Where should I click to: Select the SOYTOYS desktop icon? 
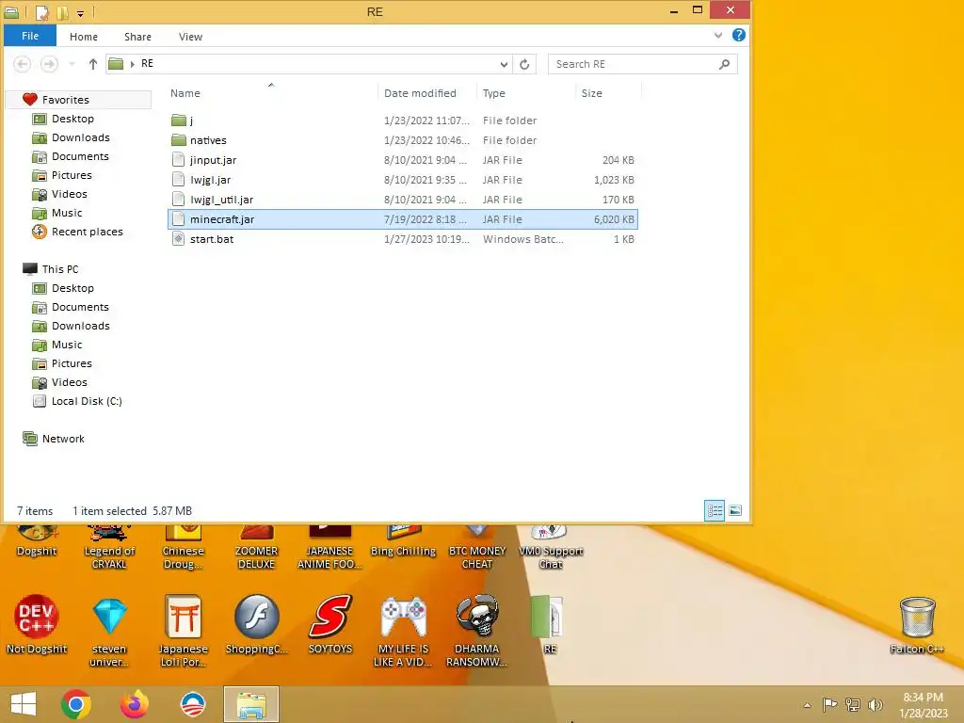click(330, 623)
